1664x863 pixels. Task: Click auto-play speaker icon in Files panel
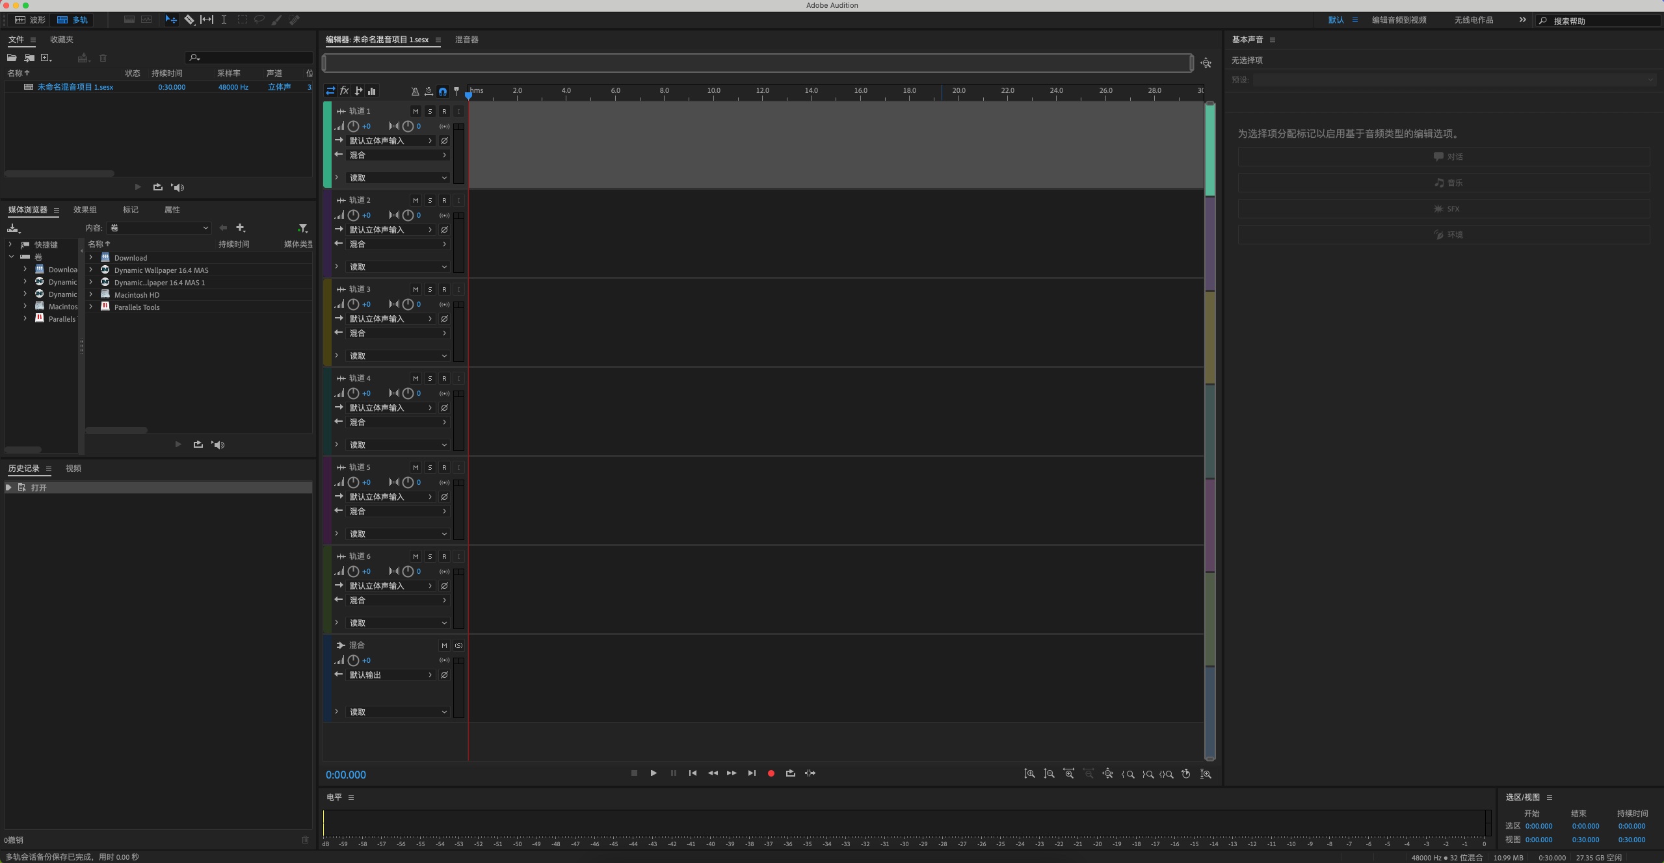pyautogui.click(x=178, y=187)
